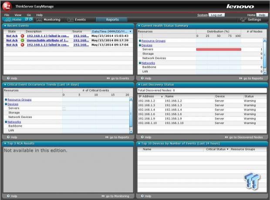Click Critical Event Trends scrollbar up arrow
The image size is (270, 200).
tap(131, 99)
